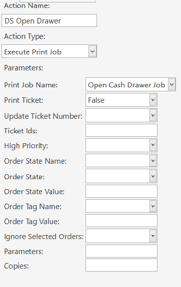Open the Order State dropdown arrow
Viewport: 181px width, 287px height.
coord(153,176)
